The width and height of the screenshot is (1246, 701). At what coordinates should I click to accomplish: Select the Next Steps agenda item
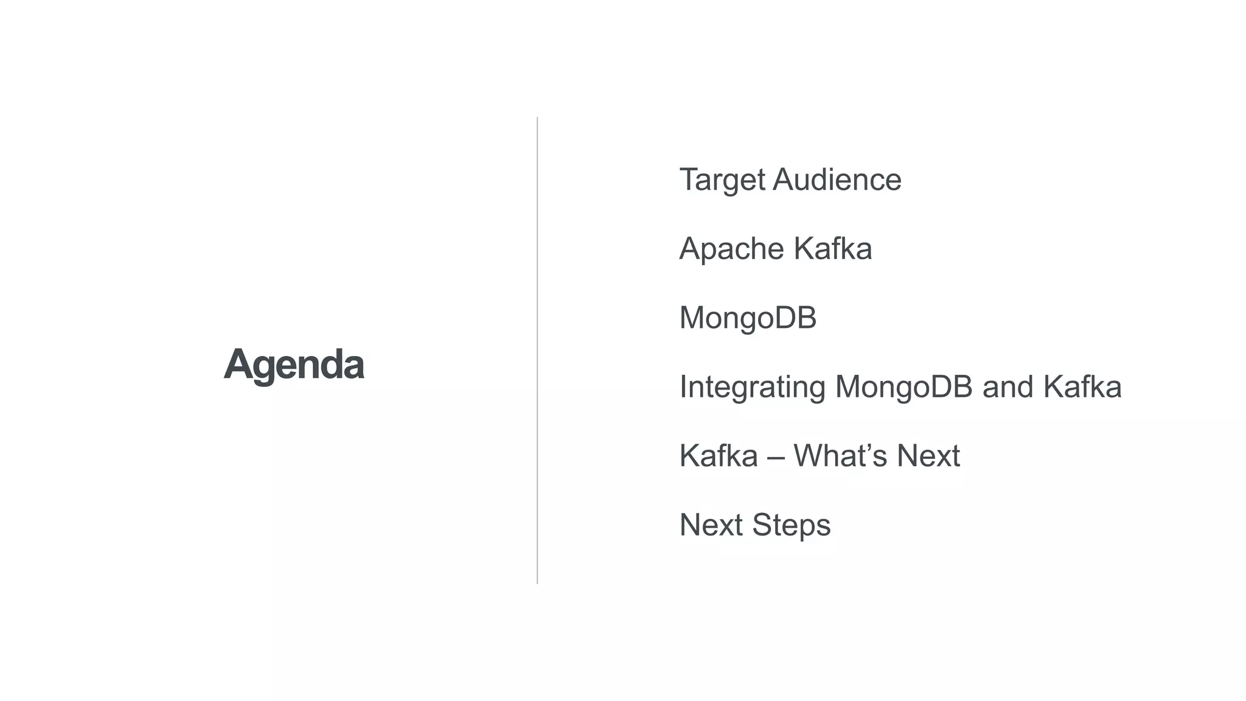[755, 525]
